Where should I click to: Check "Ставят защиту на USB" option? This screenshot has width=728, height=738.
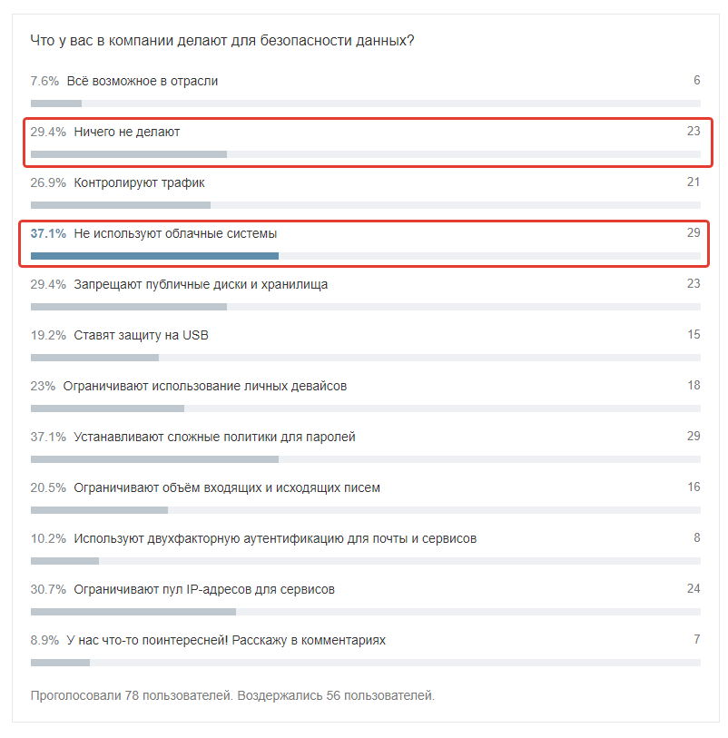[x=136, y=334]
